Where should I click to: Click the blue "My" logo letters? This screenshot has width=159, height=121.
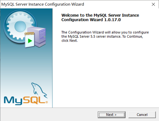[13, 100]
